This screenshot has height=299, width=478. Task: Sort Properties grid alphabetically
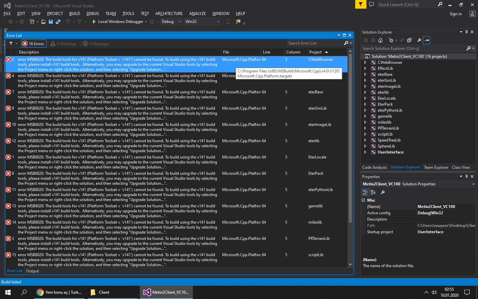pos(373,192)
